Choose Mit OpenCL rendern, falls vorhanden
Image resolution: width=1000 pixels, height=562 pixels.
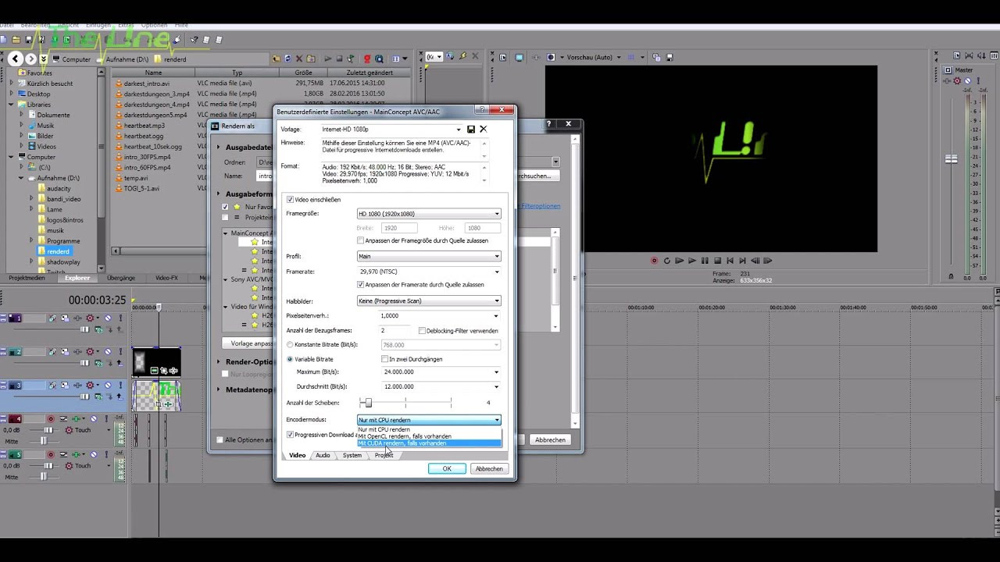click(429, 436)
